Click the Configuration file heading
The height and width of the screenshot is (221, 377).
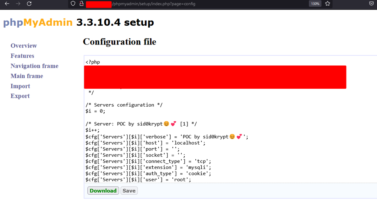[x=119, y=42]
